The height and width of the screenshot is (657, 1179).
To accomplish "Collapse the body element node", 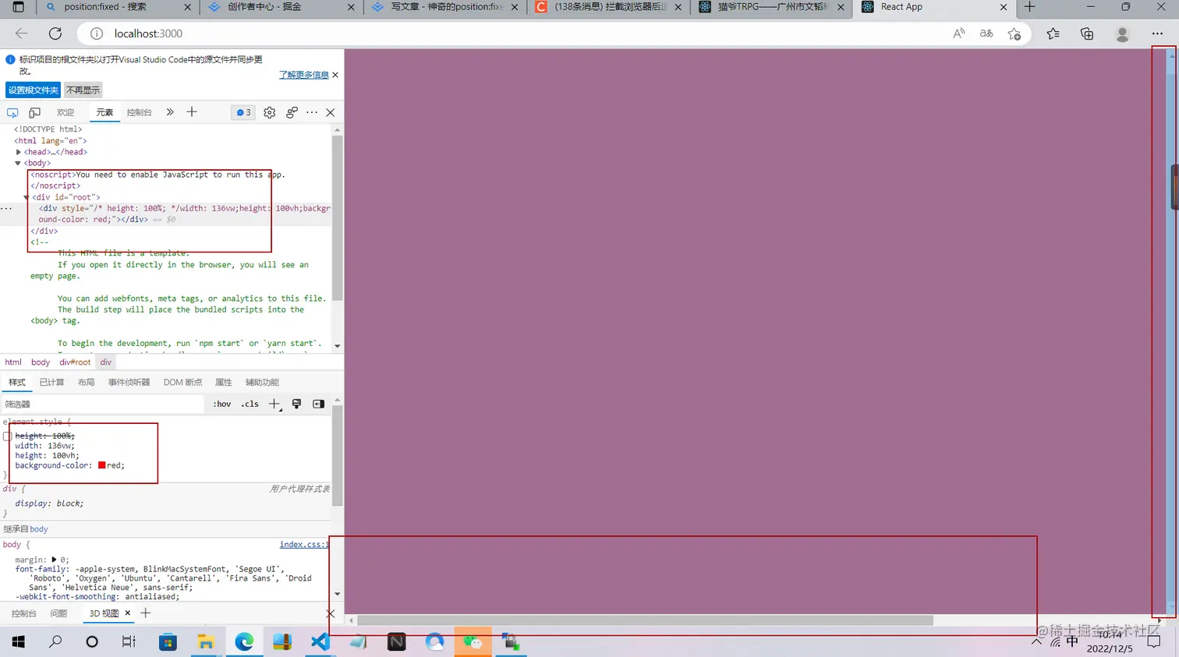I will 19,163.
